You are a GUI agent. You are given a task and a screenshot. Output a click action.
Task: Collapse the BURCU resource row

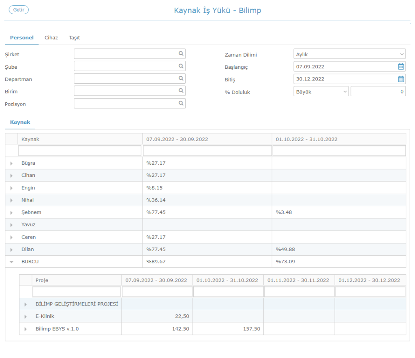point(11,262)
